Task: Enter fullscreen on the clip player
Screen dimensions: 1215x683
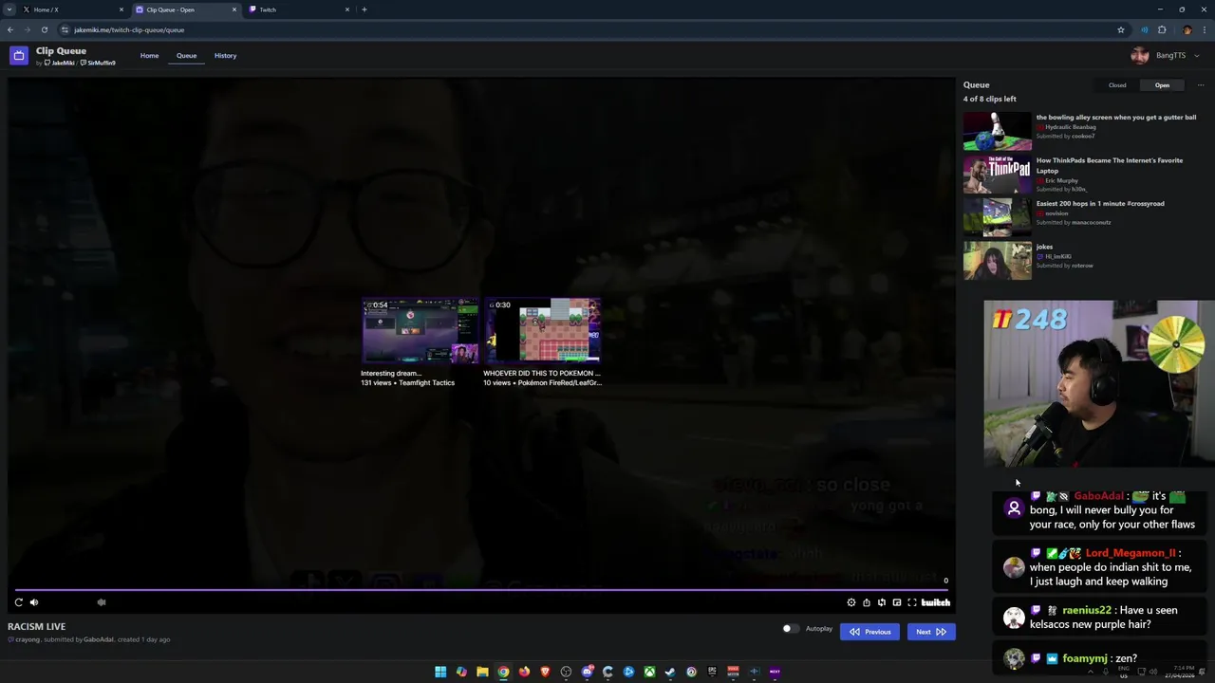Action: pos(911,602)
